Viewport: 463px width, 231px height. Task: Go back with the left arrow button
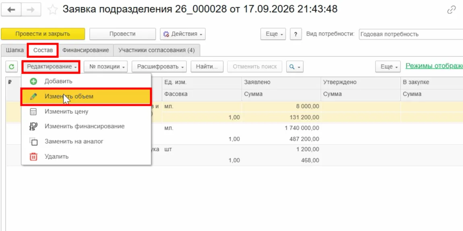click(x=11, y=10)
